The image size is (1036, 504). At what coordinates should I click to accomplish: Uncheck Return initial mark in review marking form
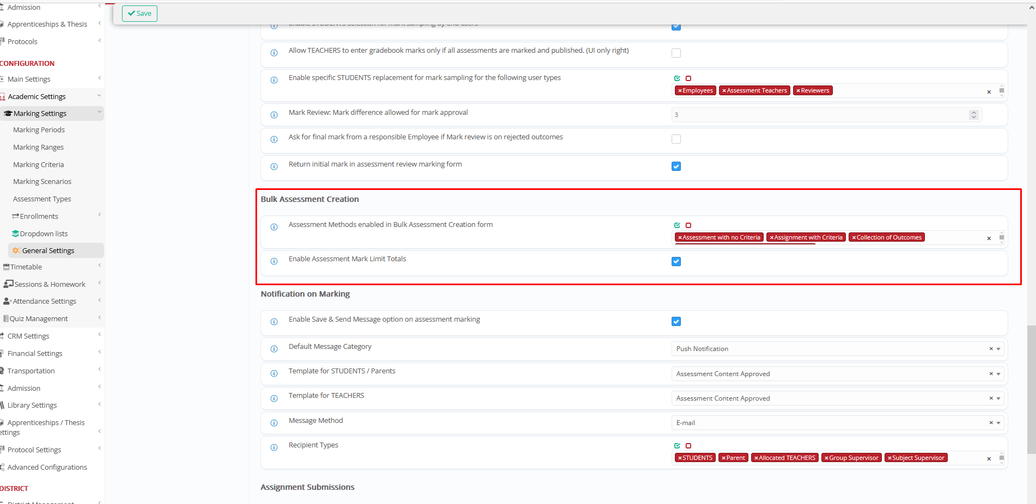pos(676,167)
